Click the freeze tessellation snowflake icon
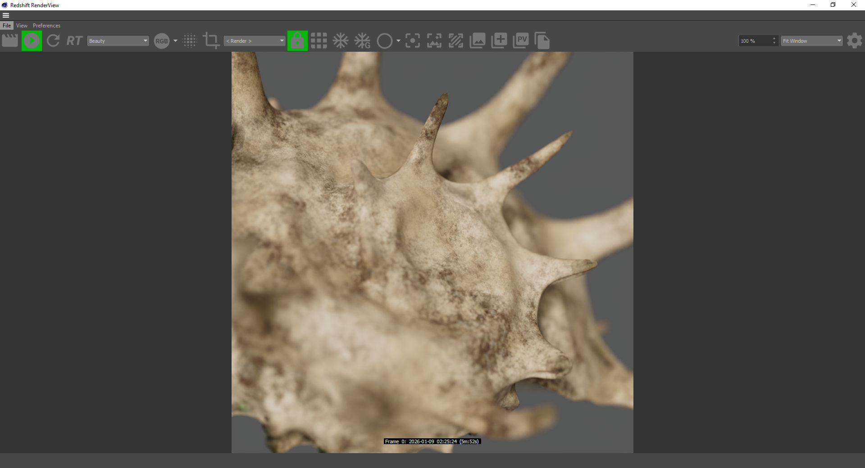The height and width of the screenshot is (468, 865). 341,41
